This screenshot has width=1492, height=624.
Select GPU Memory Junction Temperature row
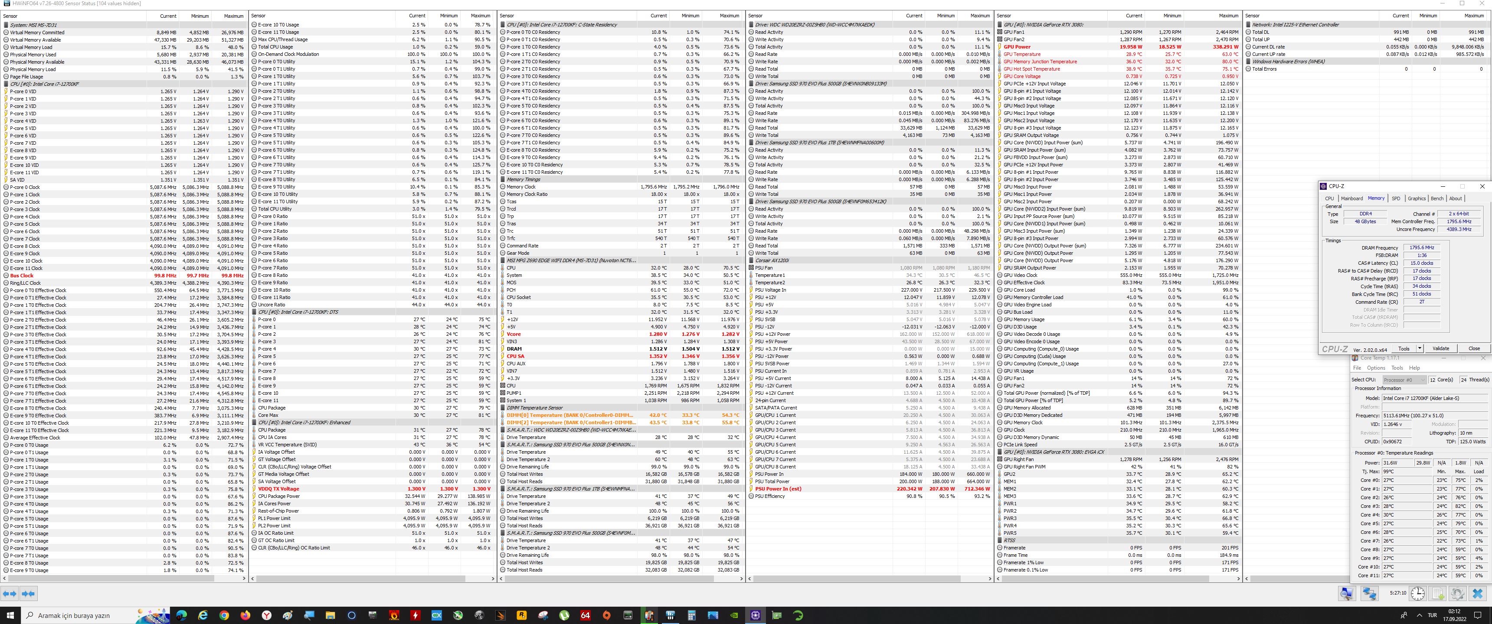1119,62
